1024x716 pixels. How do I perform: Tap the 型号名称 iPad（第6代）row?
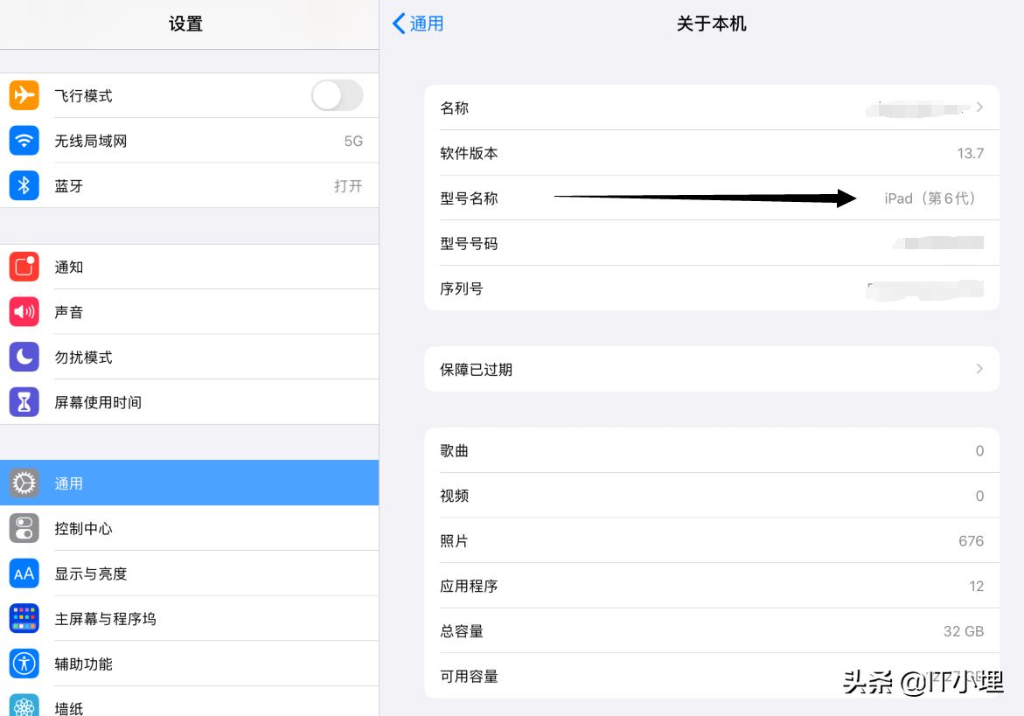711,198
